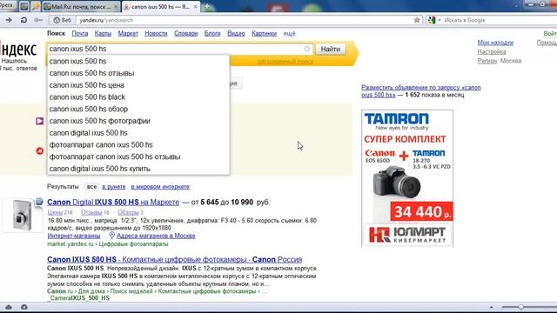Bookmark page with the star icon
This screenshot has width=557, height=313.
417,20
